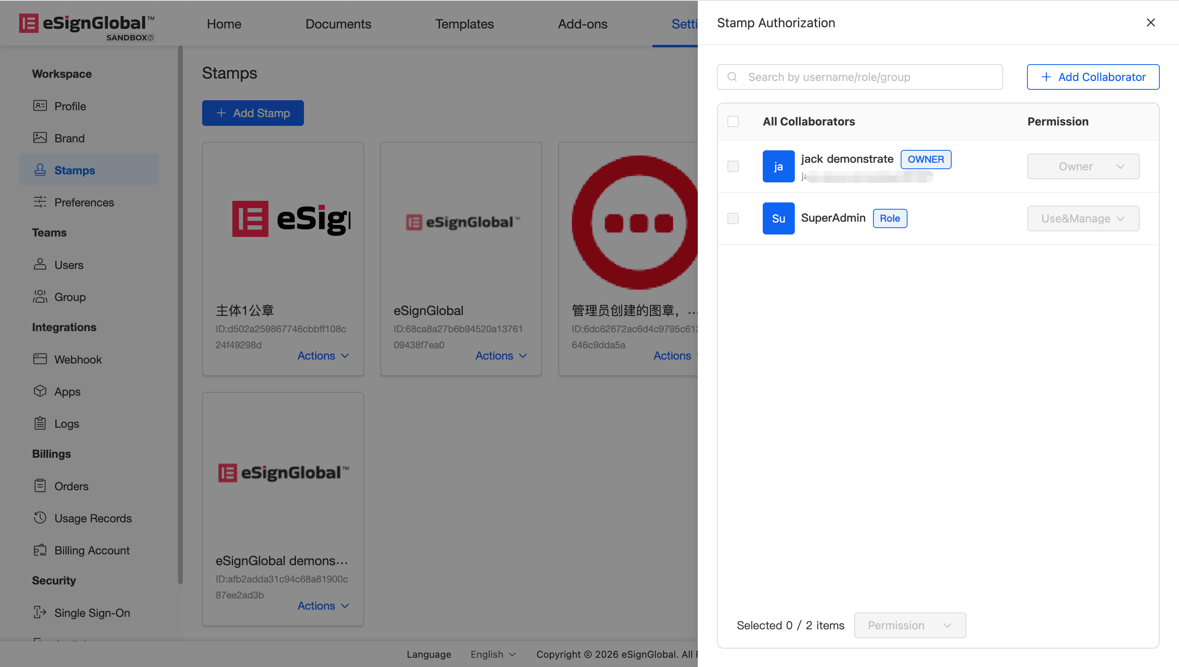Open SuperAdmin's Use&Manage permission dropdown

1083,218
